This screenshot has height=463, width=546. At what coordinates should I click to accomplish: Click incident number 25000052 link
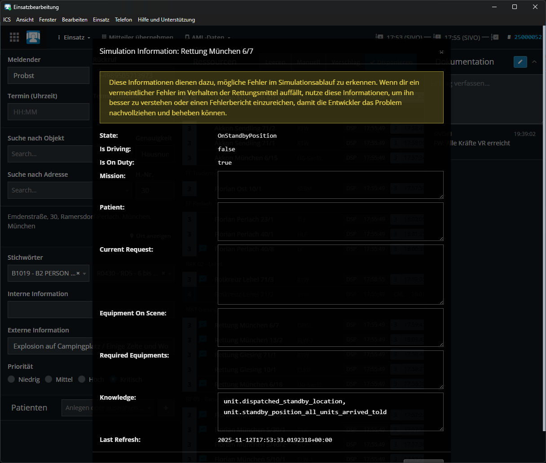[x=528, y=37]
